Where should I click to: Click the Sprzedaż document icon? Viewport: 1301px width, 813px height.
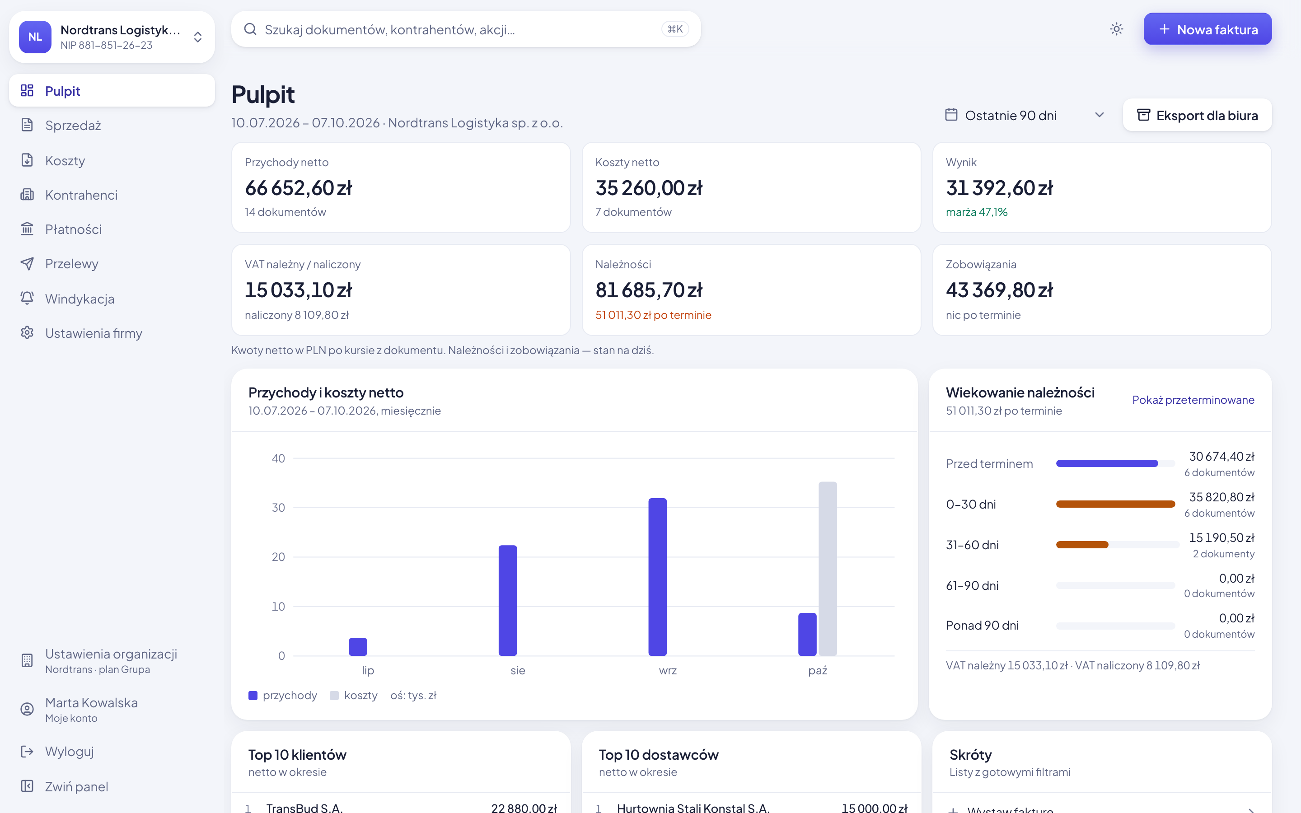[x=27, y=125]
